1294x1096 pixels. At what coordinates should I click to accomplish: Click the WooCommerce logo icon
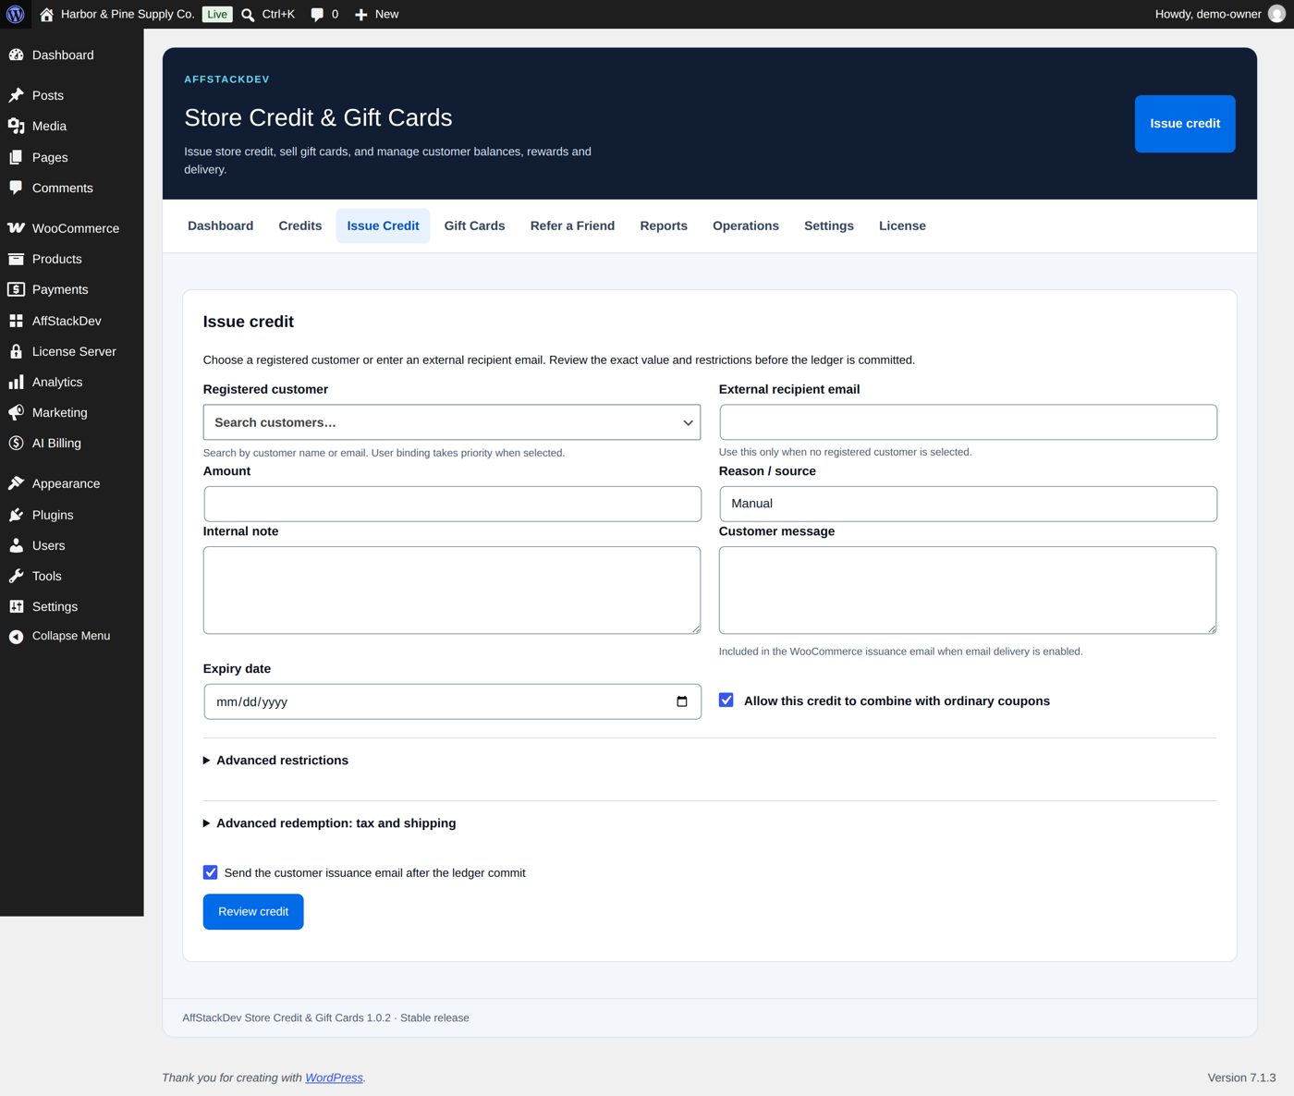coord(16,228)
